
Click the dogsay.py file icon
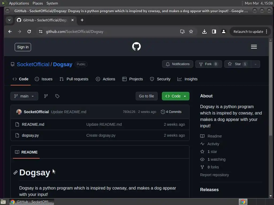pos(17,135)
